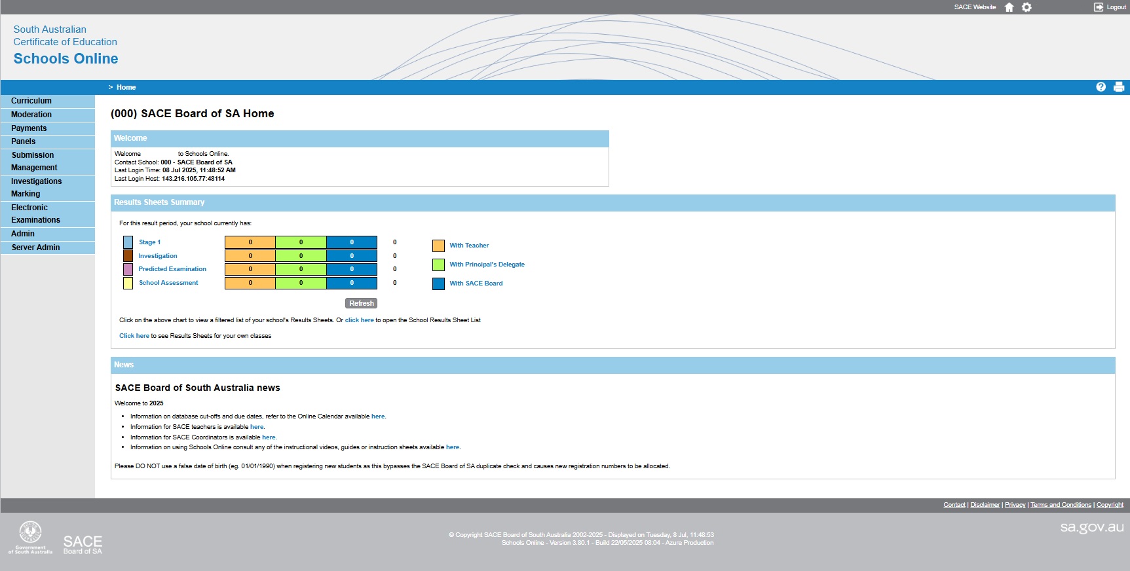Screen dimensions: 1130x571
Task: Open School Results Sheet List via click here
Action: [360, 320]
